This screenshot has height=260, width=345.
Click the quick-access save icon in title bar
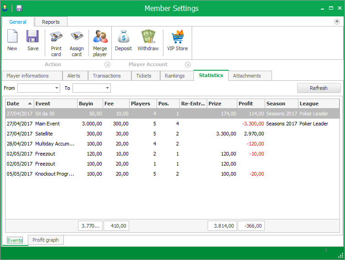click(x=19, y=8)
